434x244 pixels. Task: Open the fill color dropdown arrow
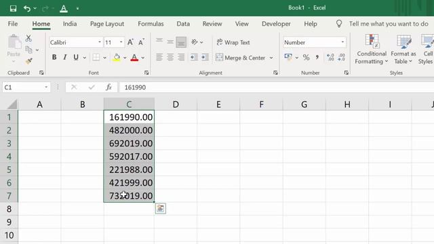pyautogui.click(x=125, y=58)
